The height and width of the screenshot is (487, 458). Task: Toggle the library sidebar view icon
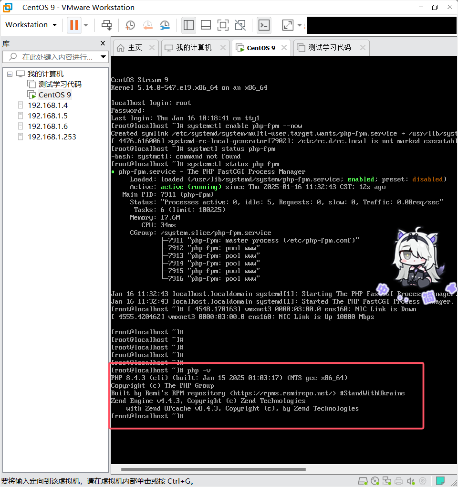click(x=188, y=25)
